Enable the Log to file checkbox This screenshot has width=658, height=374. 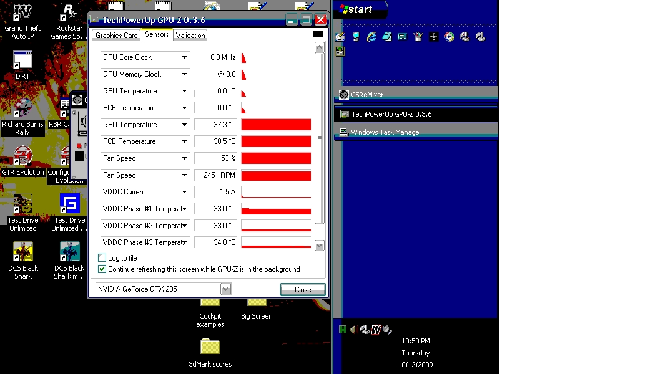[102, 258]
